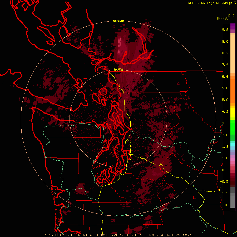Select the 3.4 value on color scale
The height and width of the screenshot is (237, 237).
tap(225, 123)
